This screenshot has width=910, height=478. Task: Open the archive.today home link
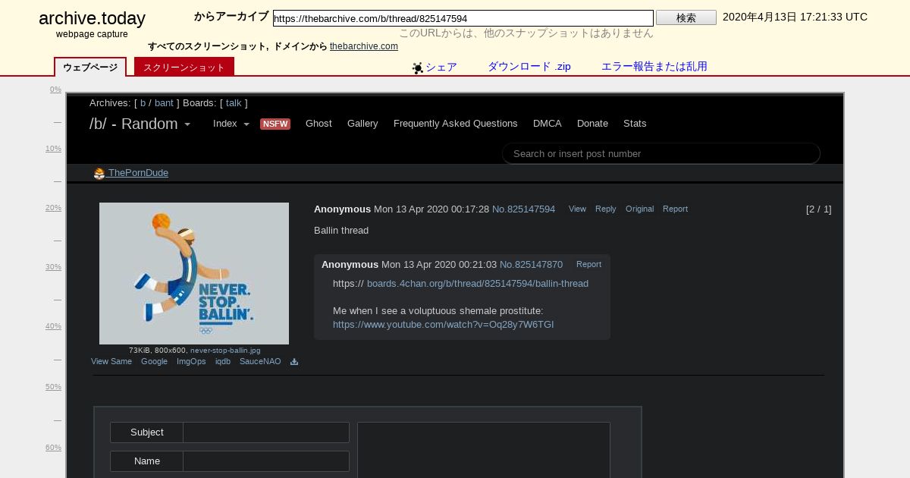click(92, 19)
